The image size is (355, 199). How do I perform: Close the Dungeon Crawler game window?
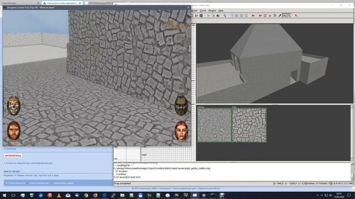coord(188,7)
